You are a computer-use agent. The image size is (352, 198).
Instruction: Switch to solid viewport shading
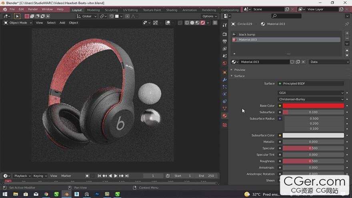click(192, 23)
